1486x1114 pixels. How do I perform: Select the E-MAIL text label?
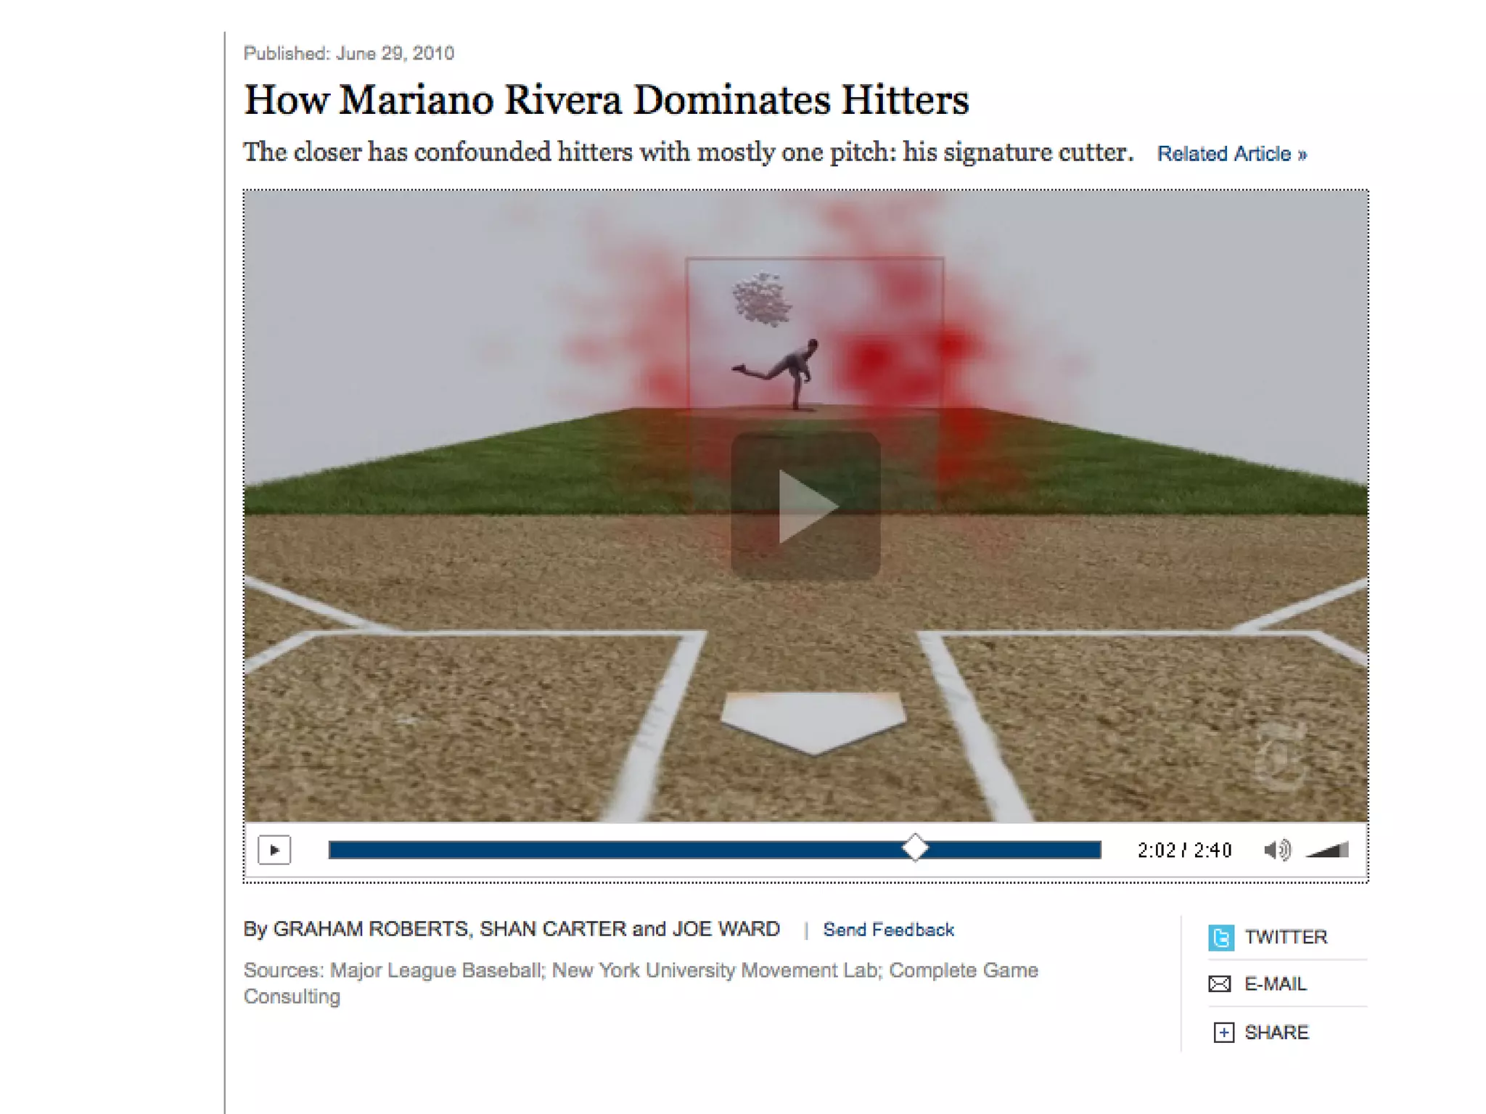click(x=1276, y=984)
